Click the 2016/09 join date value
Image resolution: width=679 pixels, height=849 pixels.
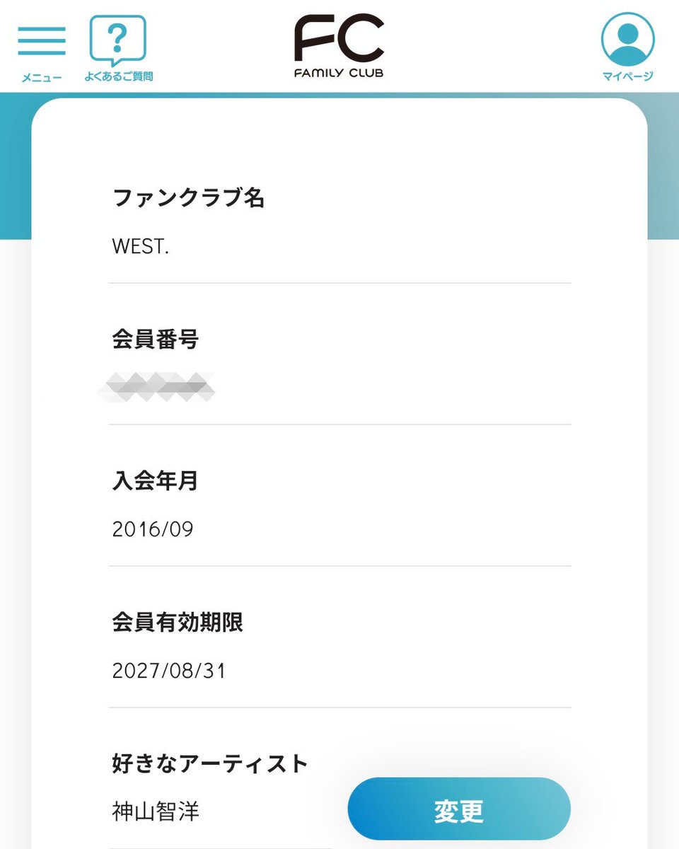153,529
